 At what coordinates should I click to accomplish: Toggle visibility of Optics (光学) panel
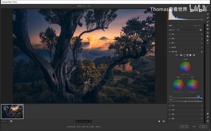coord(202,106)
